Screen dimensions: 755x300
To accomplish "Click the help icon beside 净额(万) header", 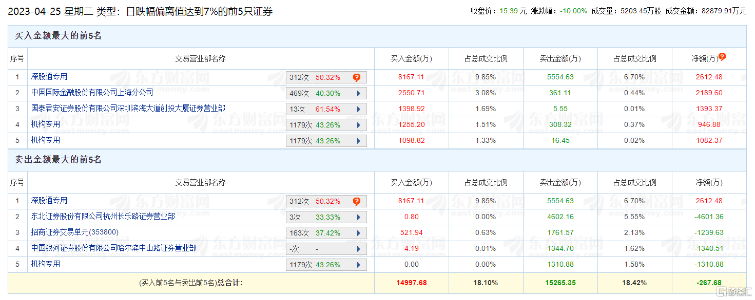I will click(x=722, y=57).
